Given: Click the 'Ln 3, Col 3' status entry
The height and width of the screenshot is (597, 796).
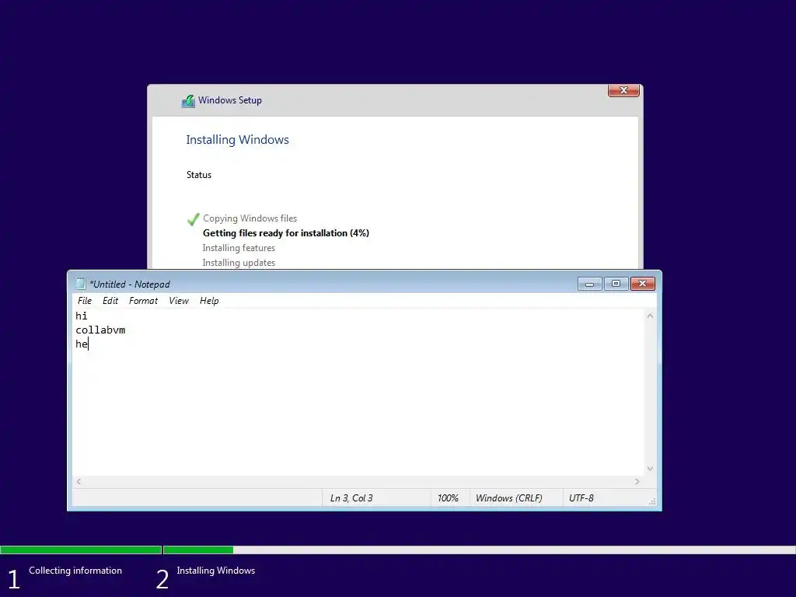Looking at the screenshot, I should tap(351, 498).
